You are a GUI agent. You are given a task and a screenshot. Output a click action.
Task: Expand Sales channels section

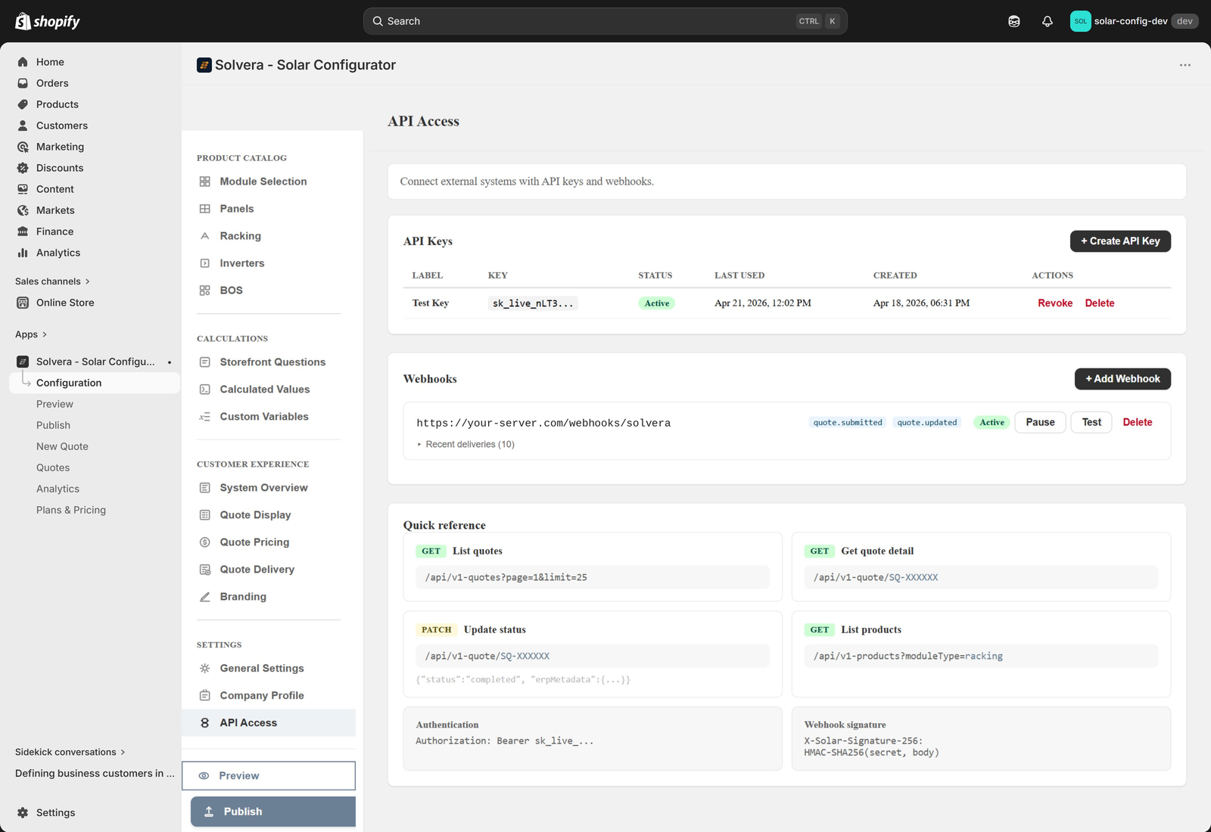pyautogui.click(x=52, y=281)
